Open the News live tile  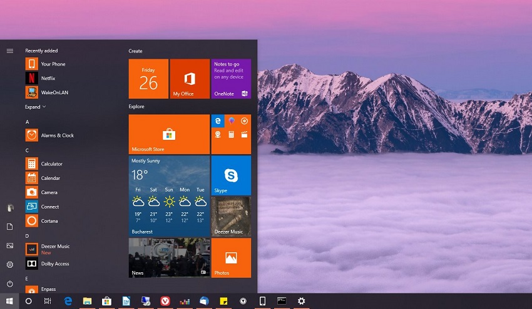(x=169, y=257)
